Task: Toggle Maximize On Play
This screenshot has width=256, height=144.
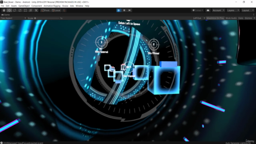Action: pos(215,18)
